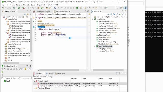Viewport: 163px width, 92px height.
Task: Click the Open Perspective icon
Action: pos(121,8)
